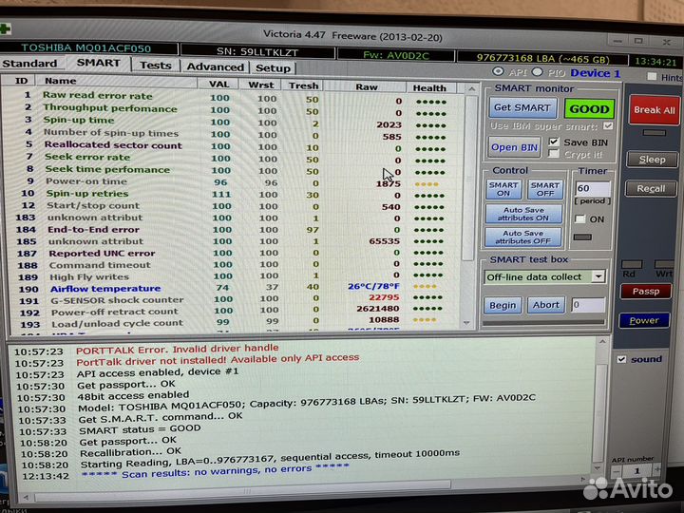The image size is (684, 513).
Task: Click the red Break All button
Action: (x=654, y=110)
